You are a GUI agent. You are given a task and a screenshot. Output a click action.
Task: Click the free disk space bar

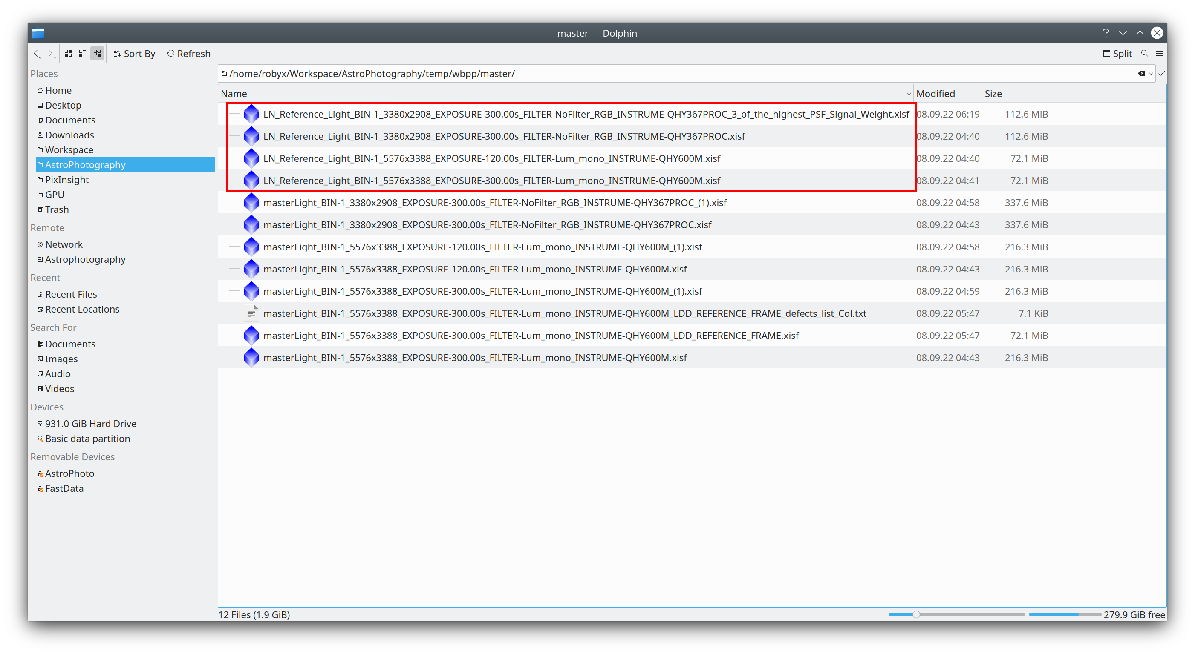pyautogui.click(x=1065, y=614)
